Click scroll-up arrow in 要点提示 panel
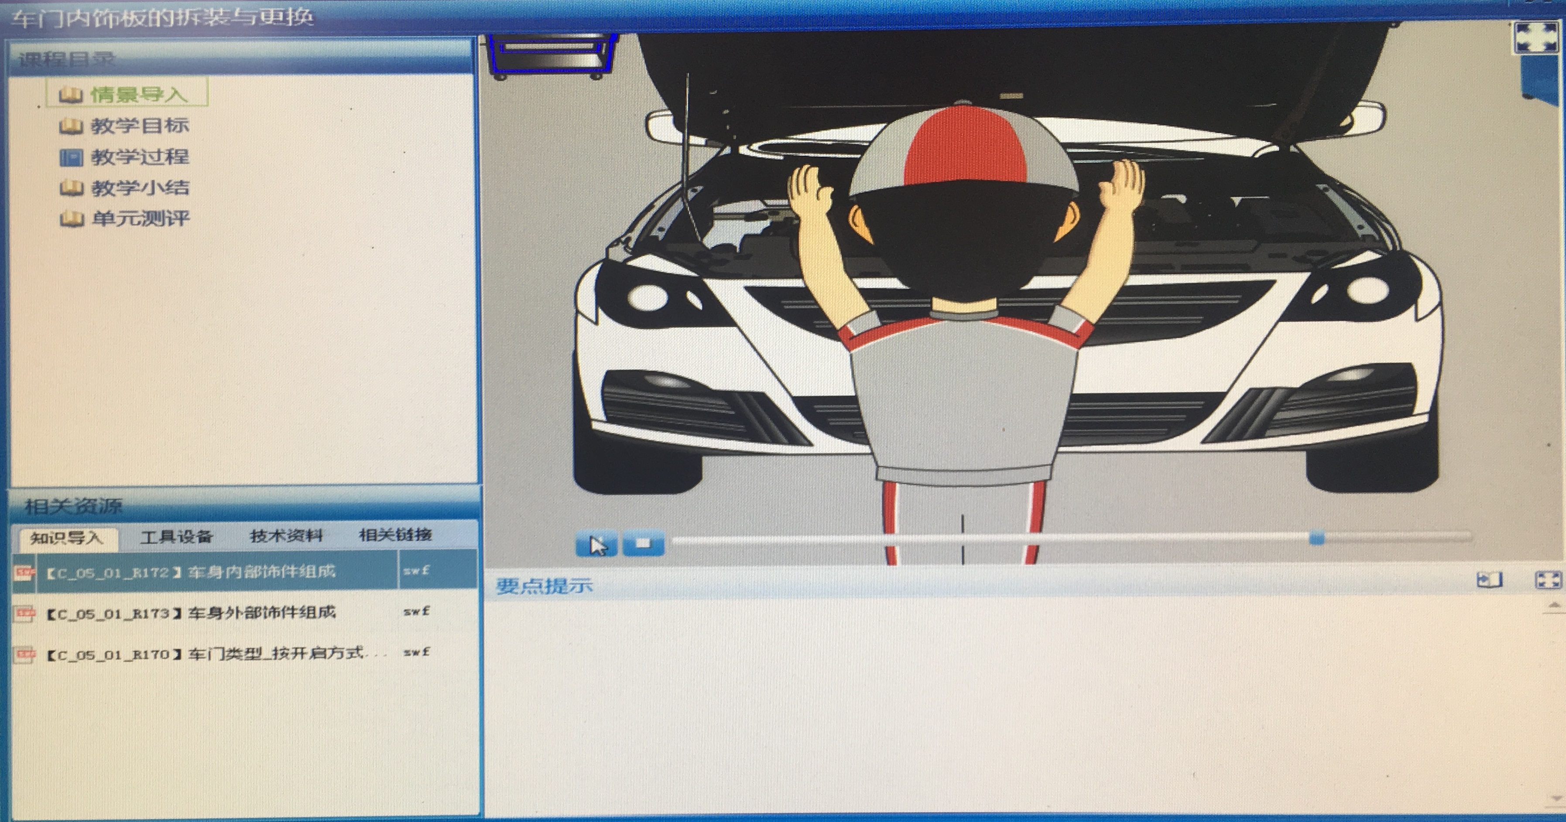The width and height of the screenshot is (1566, 822). [1555, 606]
